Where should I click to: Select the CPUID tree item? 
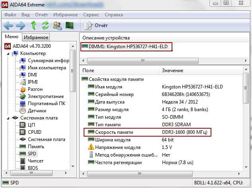35,132
